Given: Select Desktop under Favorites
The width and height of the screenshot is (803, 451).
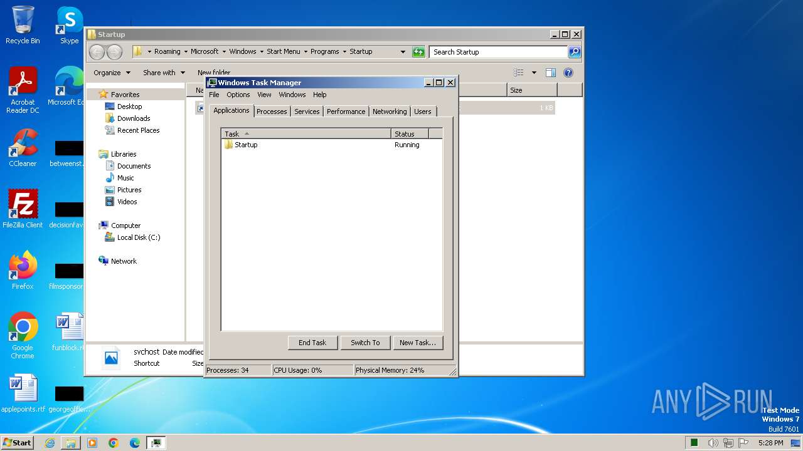Looking at the screenshot, I should 129,106.
